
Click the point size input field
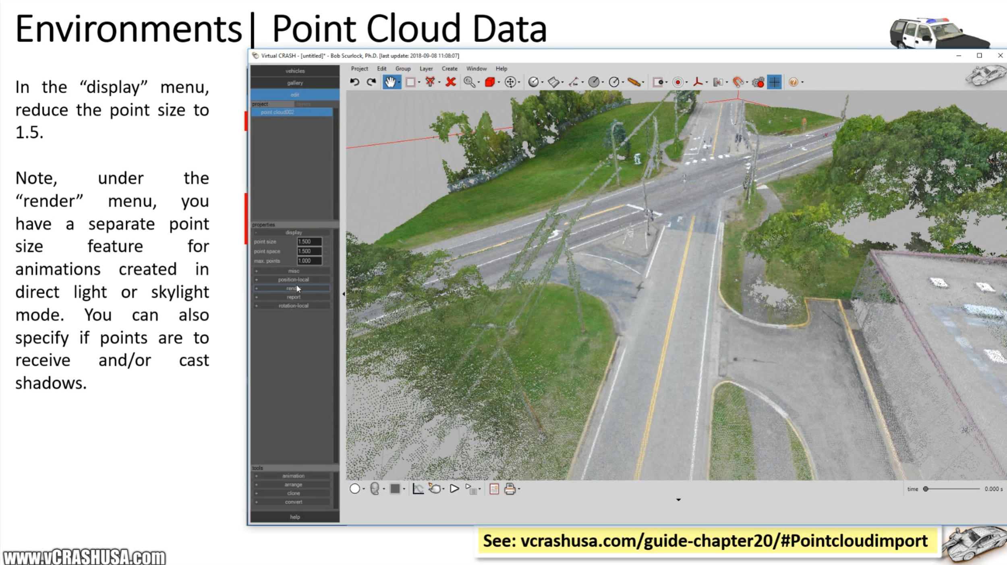[309, 241]
